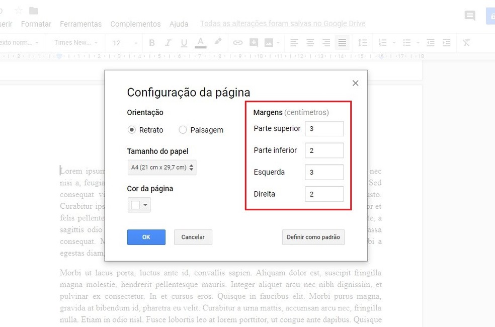Apply underline to text
Screen dimensions: 495x327
pos(184,43)
